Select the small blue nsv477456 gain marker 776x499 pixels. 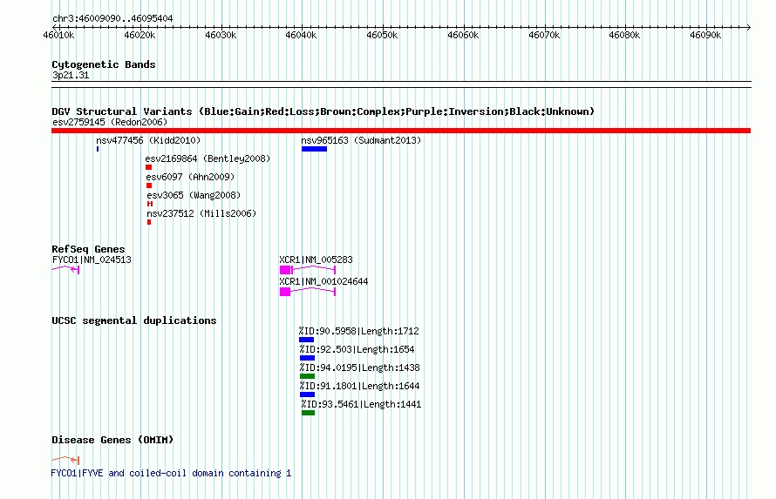98,149
